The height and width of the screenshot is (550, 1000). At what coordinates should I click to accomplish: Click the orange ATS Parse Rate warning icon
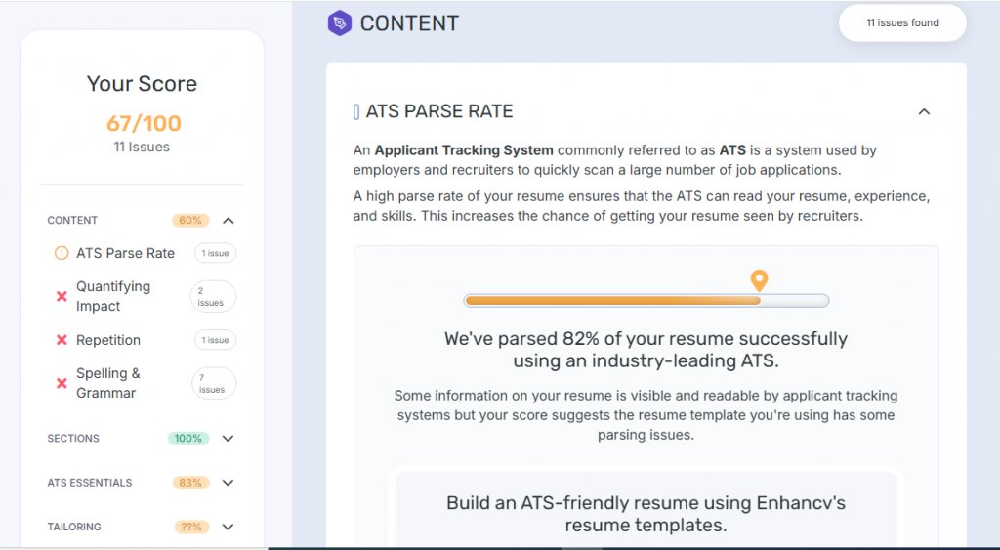pos(62,253)
